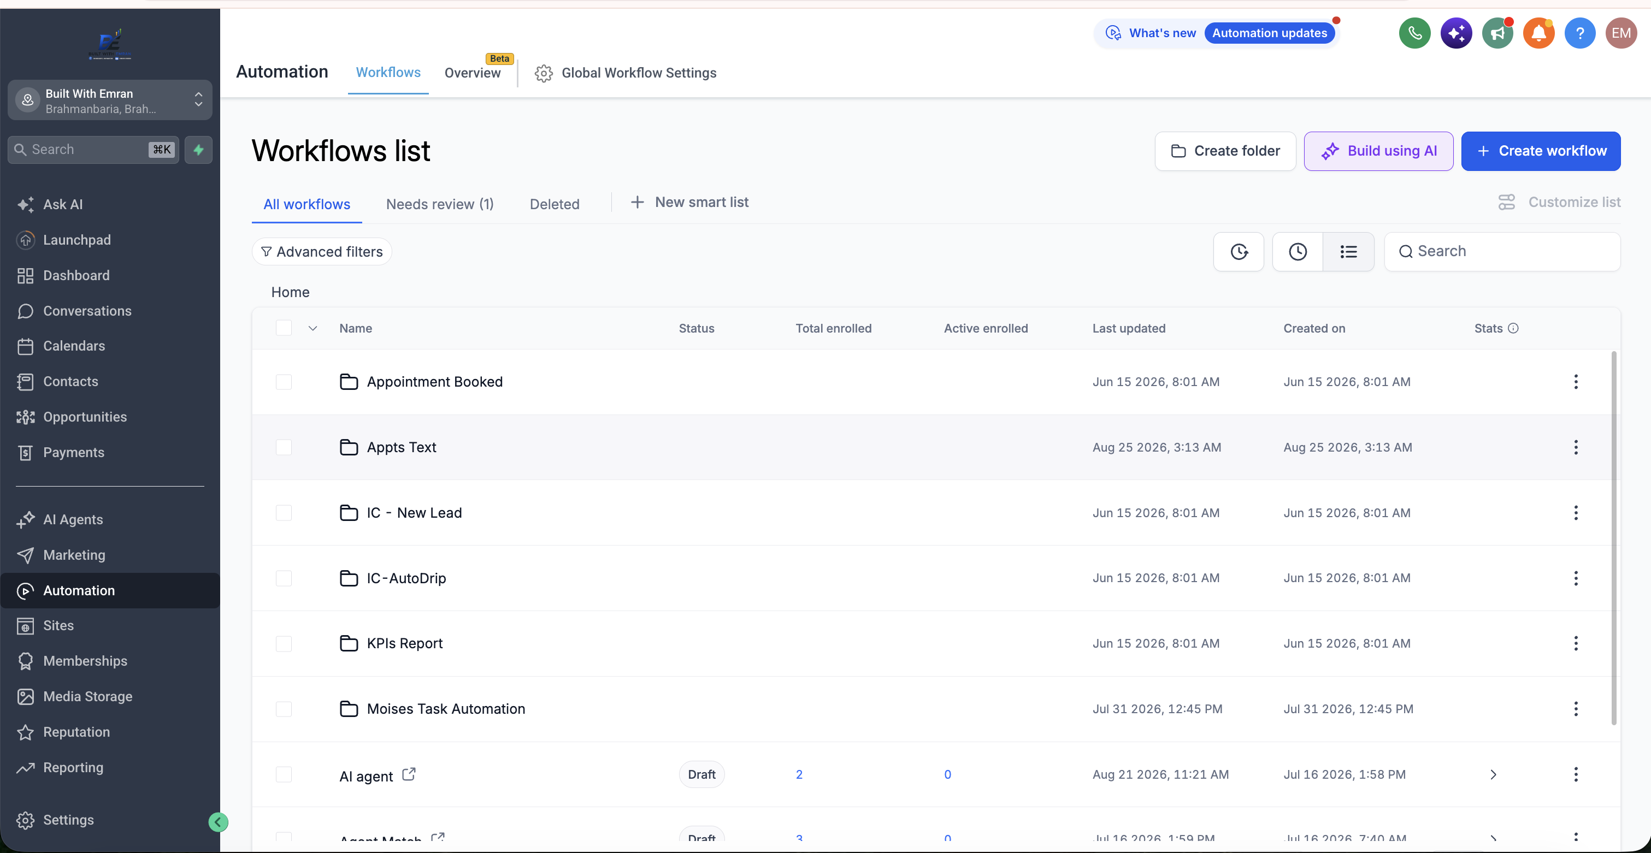Select the Needs review (1) tab
The width and height of the screenshot is (1651, 853).
pos(440,204)
